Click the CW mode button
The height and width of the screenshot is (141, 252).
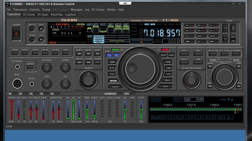coord(225,39)
